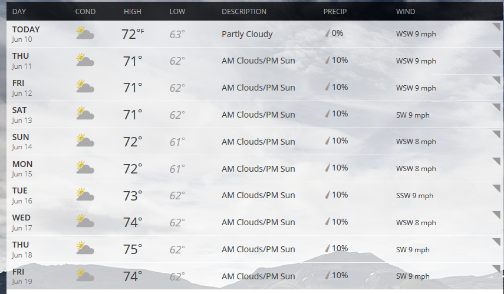Click the PRECIP column header
The height and width of the screenshot is (294, 504).
pyautogui.click(x=335, y=12)
